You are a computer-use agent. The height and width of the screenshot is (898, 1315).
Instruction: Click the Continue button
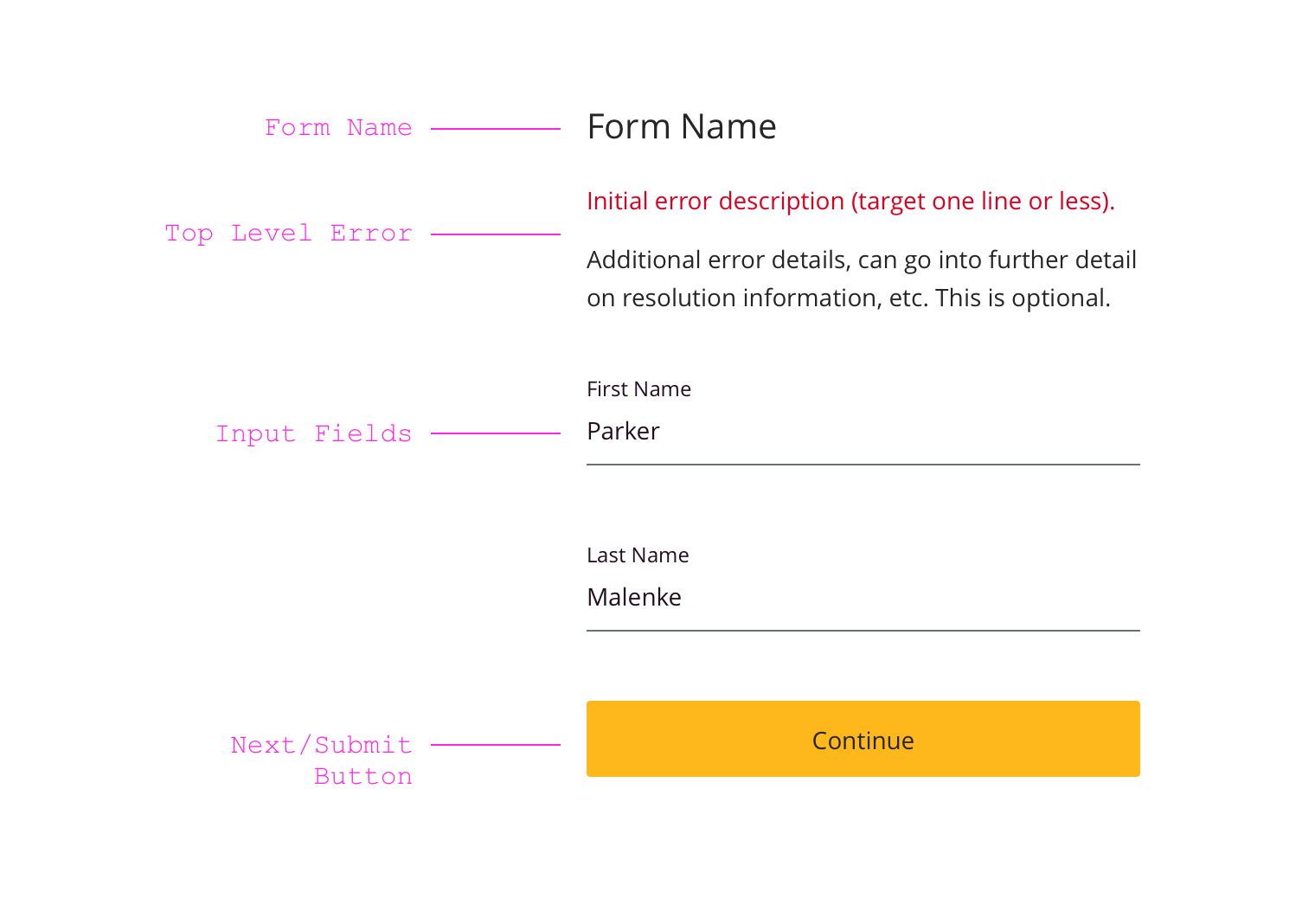click(863, 739)
